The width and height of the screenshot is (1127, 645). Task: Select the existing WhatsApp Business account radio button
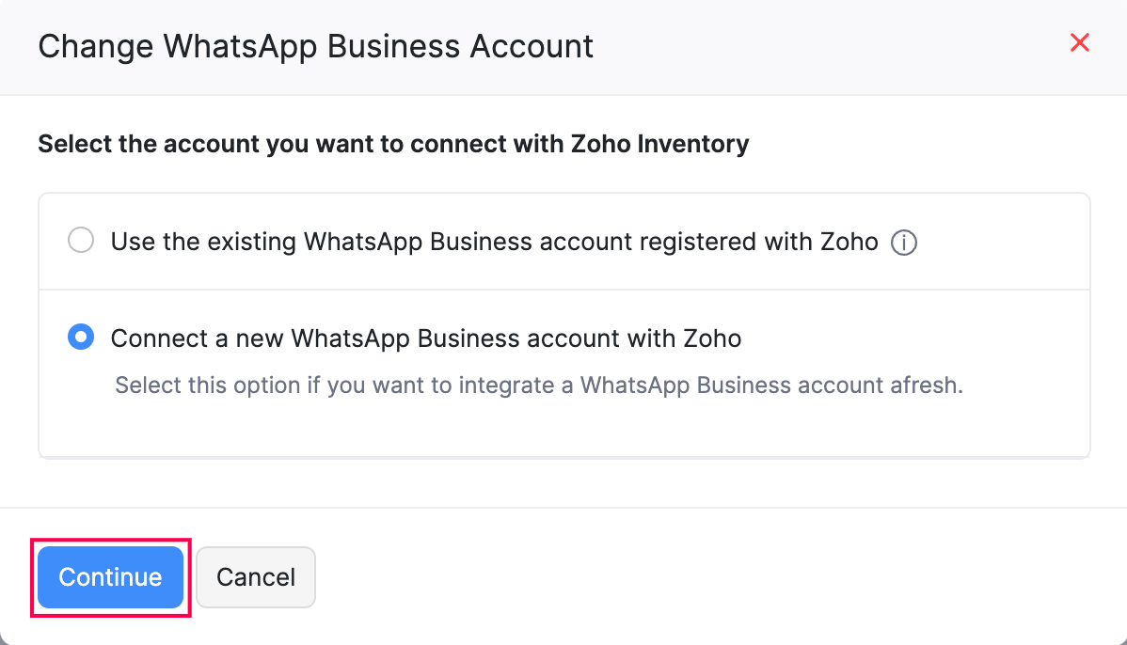pyautogui.click(x=81, y=242)
